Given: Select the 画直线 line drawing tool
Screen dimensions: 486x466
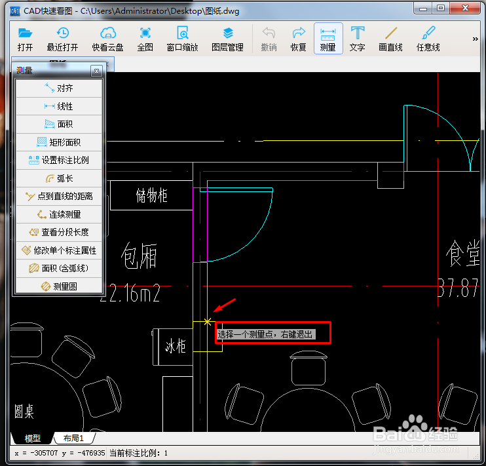Looking at the screenshot, I should click(390, 39).
